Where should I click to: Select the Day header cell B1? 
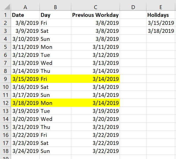coord(56,15)
